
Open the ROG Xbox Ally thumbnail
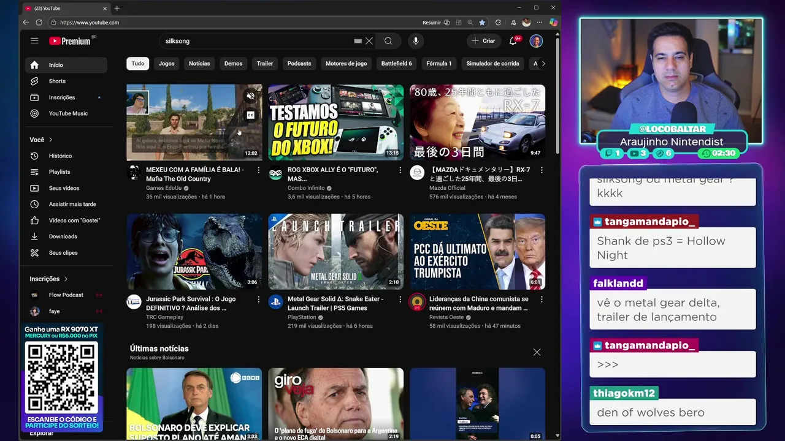tap(336, 123)
